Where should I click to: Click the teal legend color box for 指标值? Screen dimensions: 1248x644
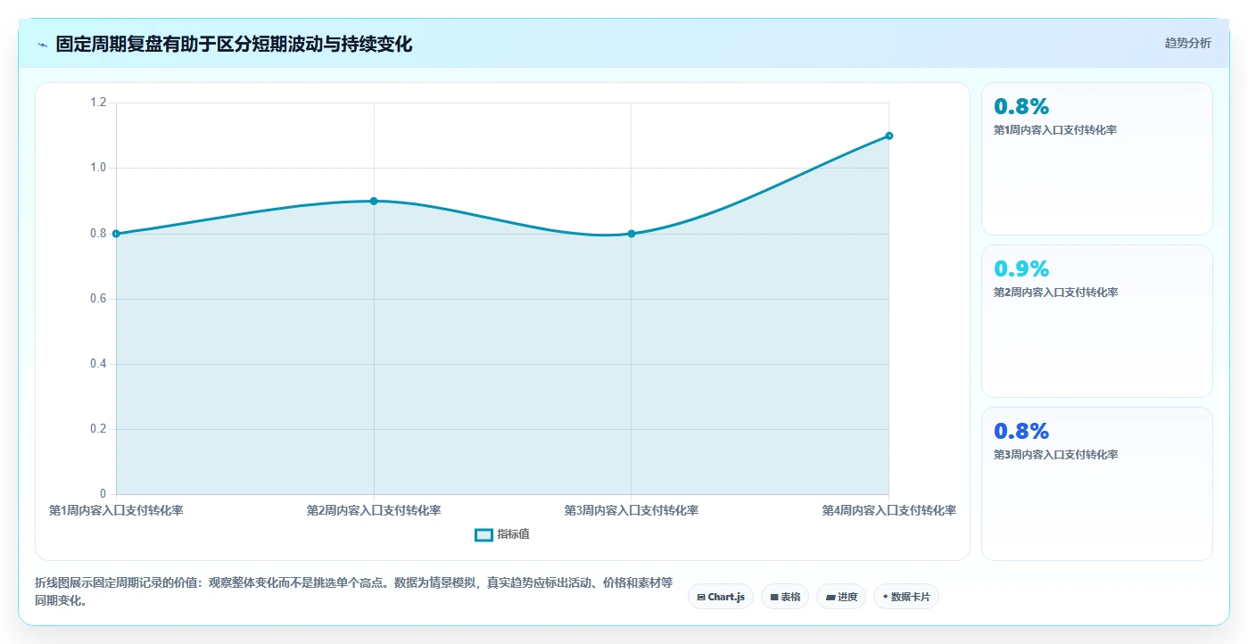point(483,534)
